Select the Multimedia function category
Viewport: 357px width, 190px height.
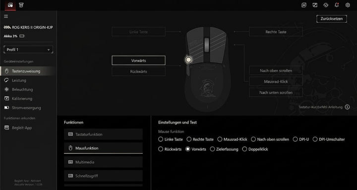103,162
